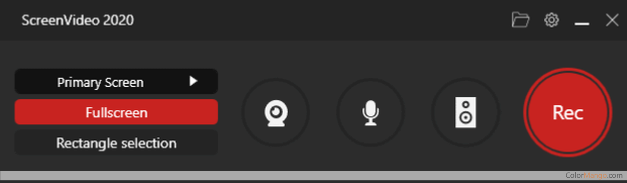The image size is (627, 183).
Task: Open the recordings output folder
Action: 520,20
